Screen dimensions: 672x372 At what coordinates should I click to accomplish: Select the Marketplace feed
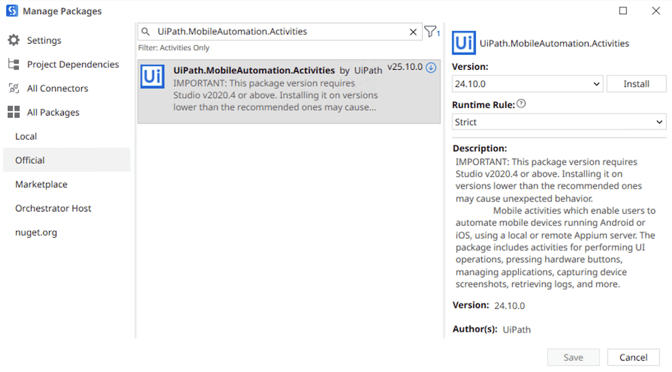67,184
